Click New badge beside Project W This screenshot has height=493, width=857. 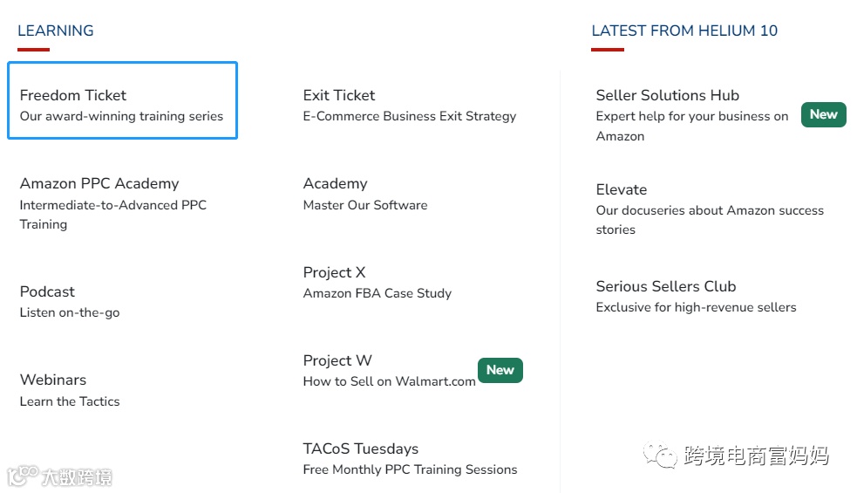pos(500,370)
